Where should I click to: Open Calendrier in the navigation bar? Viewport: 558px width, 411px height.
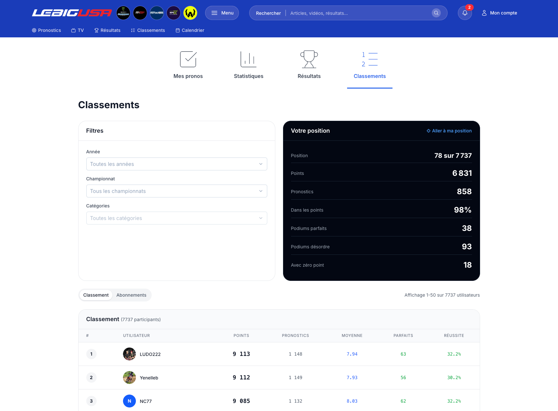point(190,30)
